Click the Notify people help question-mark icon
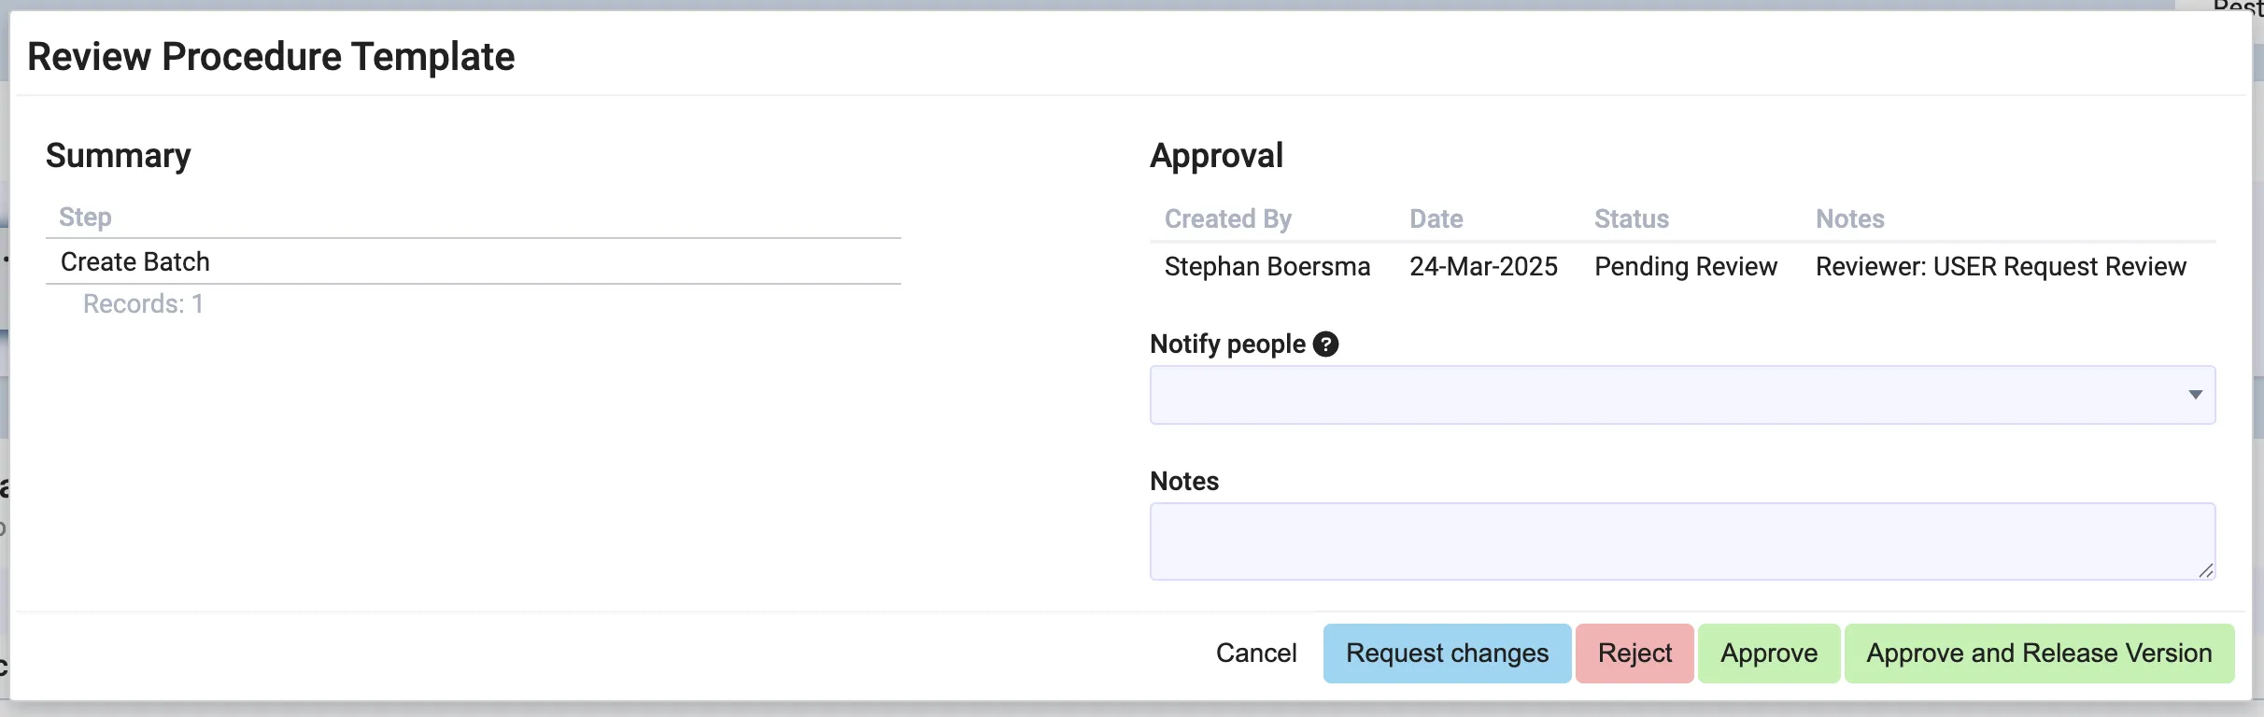 pos(1325,344)
